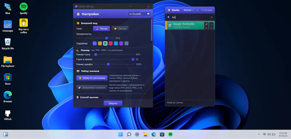This screenshot has width=291, height=139.
Task: Pick the green accent color swatch
Action: (x=105, y=43)
